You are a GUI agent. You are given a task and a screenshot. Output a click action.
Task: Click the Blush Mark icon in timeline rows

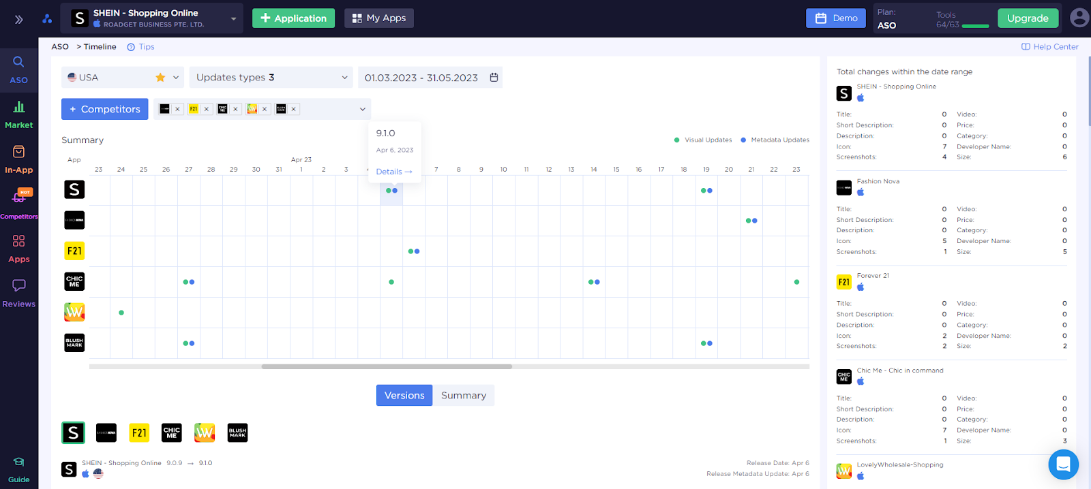[x=74, y=343]
